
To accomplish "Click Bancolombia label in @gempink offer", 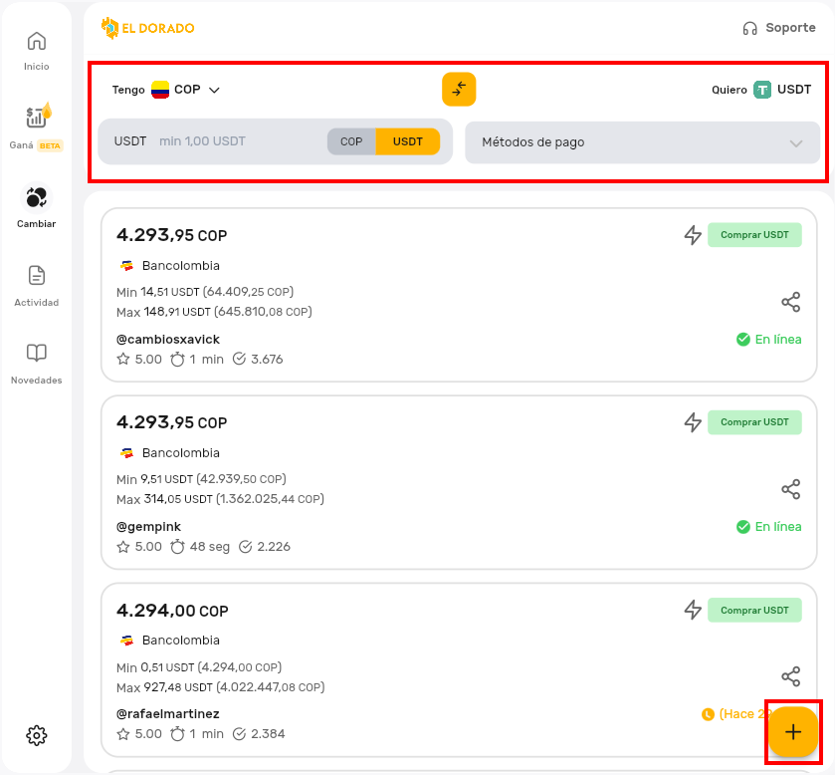I will [180, 453].
